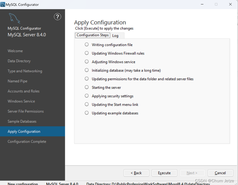
Task: Select Windows Service in the sidebar
Action: point(21,101)
